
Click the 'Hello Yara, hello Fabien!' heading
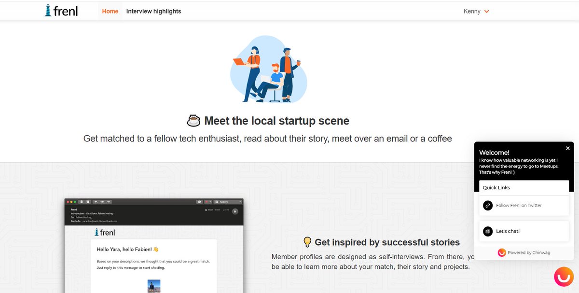click(x=127, y=249)
